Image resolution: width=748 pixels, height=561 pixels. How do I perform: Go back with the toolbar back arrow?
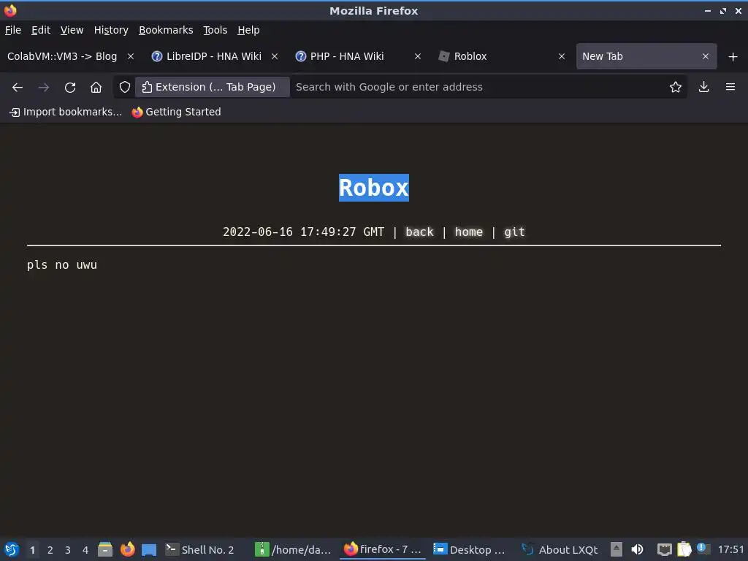pos(18,88)
